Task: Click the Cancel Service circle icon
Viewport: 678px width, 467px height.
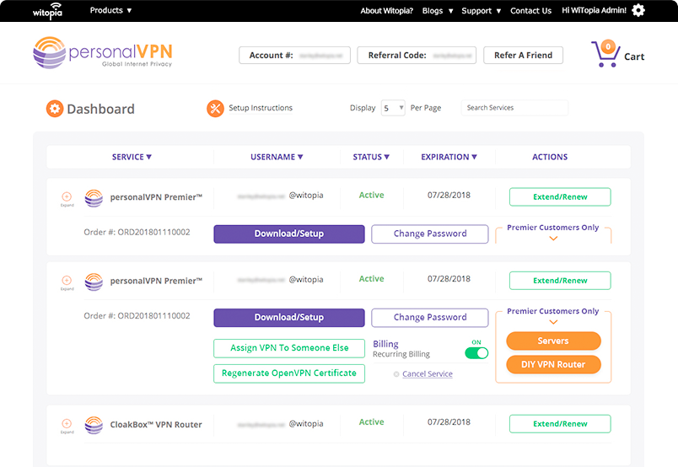Action: click(x=396, y=374)
